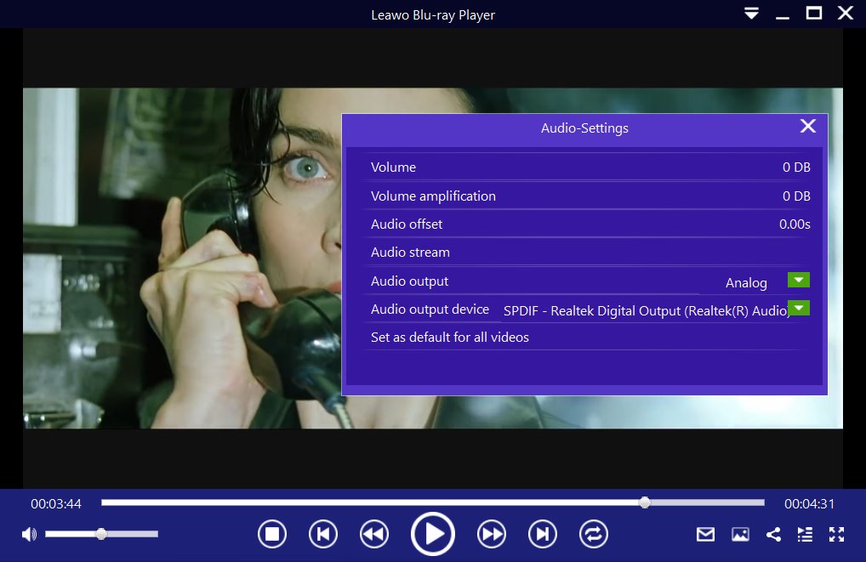Screen dimensions: 866x562
Task: Expand the Audio output dropdown arrow
Action: (799, 280)
